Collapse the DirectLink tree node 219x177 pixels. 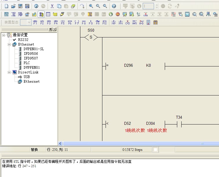point(9,72)
